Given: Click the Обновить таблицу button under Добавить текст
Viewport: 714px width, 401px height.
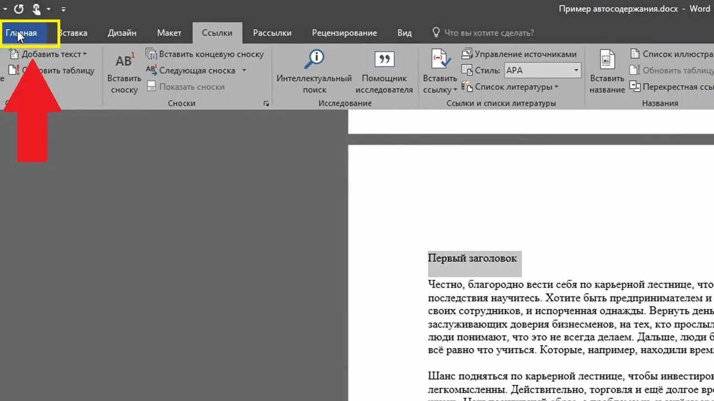Looking at the screenshot, I should (51, 71).
